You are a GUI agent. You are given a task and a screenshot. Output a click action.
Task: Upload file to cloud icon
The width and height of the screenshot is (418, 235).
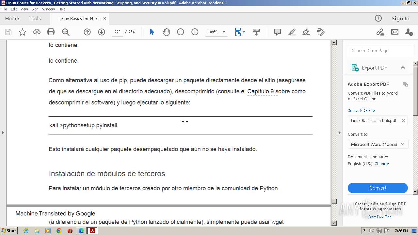[37, 32]
